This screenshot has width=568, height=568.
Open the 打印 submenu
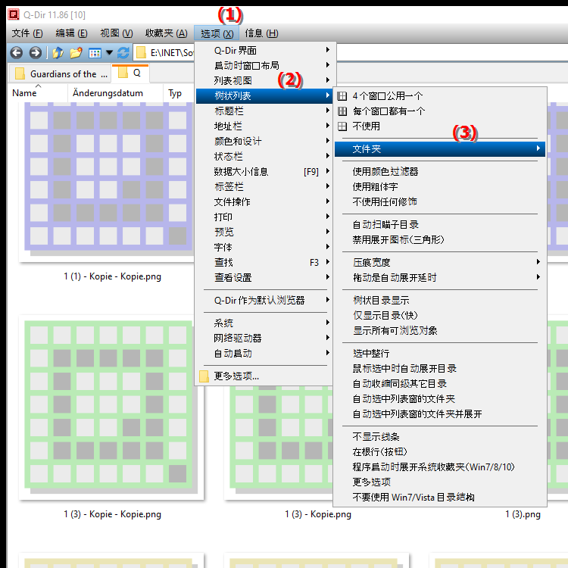point(264,217)
